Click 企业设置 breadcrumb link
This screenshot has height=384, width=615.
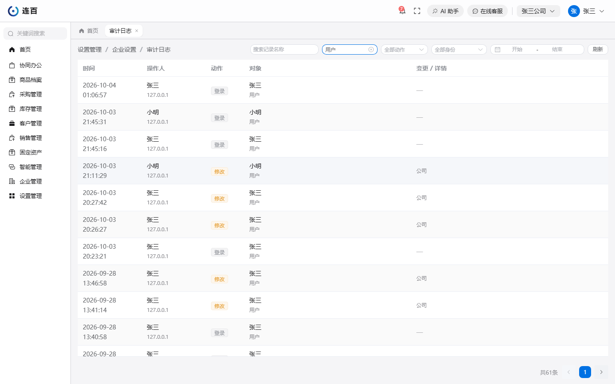[124, 49]
